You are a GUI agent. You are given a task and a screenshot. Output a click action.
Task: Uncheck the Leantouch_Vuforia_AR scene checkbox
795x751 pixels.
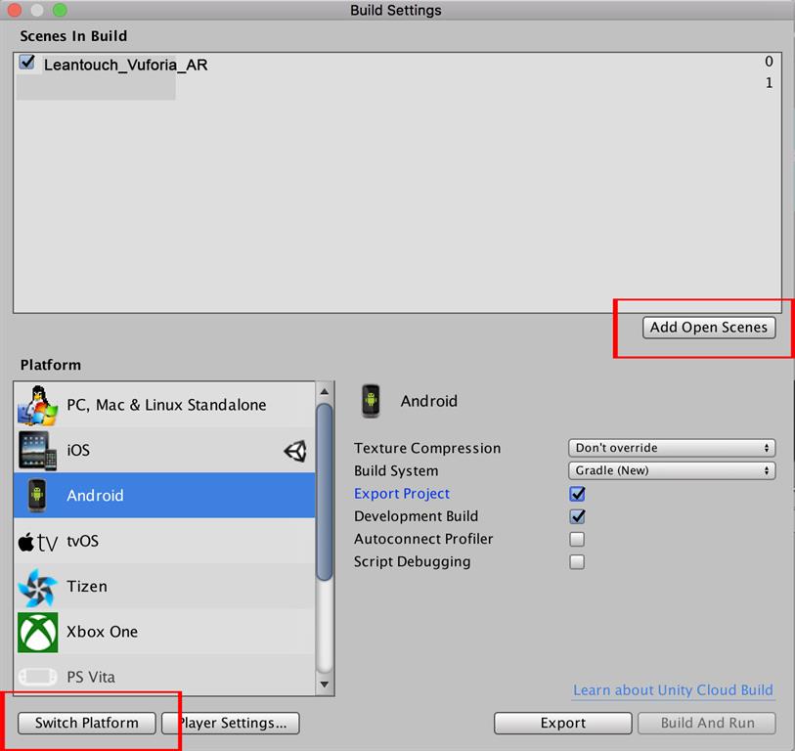coord(26,63)
